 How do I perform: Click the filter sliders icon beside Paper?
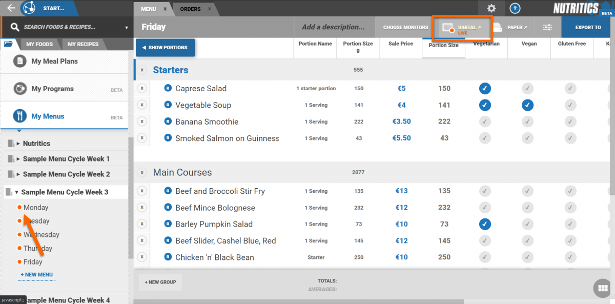click(x=547, y=28)
